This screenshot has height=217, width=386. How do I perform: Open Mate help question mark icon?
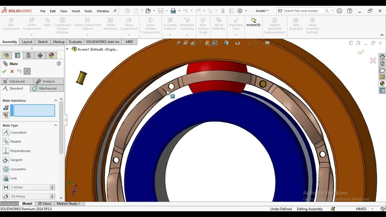tap(59, 64)
